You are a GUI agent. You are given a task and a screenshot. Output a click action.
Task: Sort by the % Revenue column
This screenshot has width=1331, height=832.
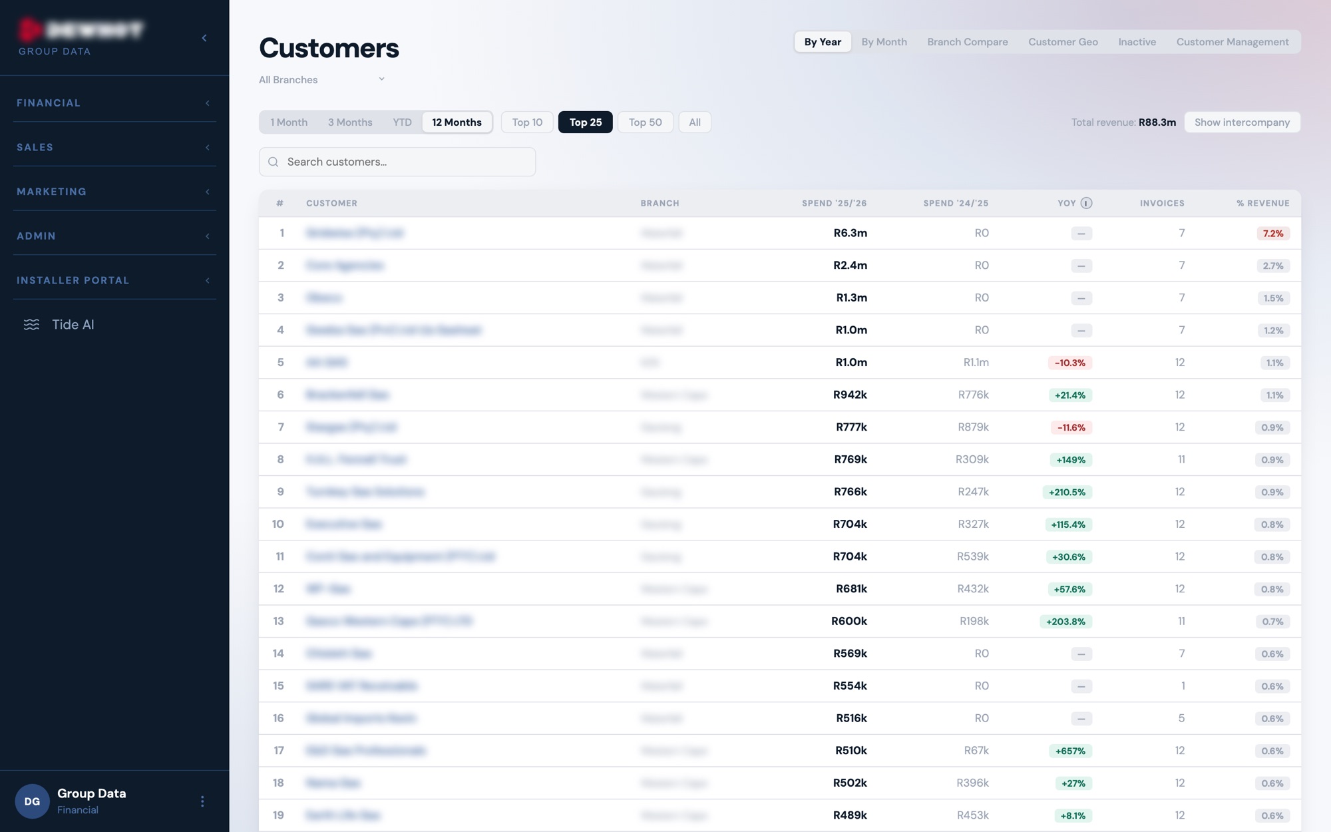[x=1262, y=203]
